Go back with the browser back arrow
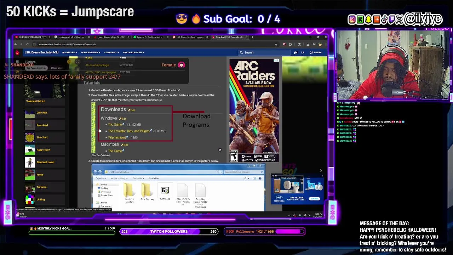453x255 pixels. (15, 44)
